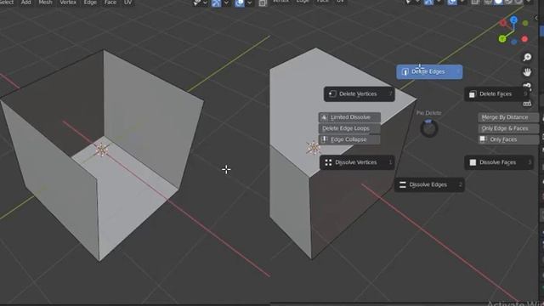This screenshot has height=306, width=544.
Task: Open left viewport transform orientation dropdown arrow
Action: coord(205,3)
